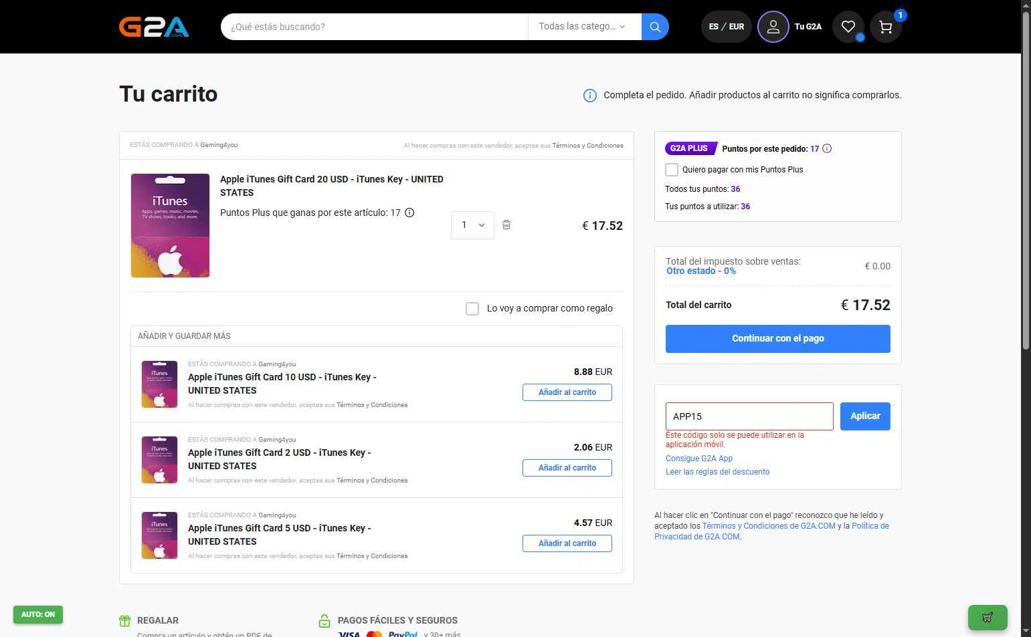Screen dimensions: 1031x637
Task: Add the 10 USD iTunes card to cart
Action: point(567,392)
